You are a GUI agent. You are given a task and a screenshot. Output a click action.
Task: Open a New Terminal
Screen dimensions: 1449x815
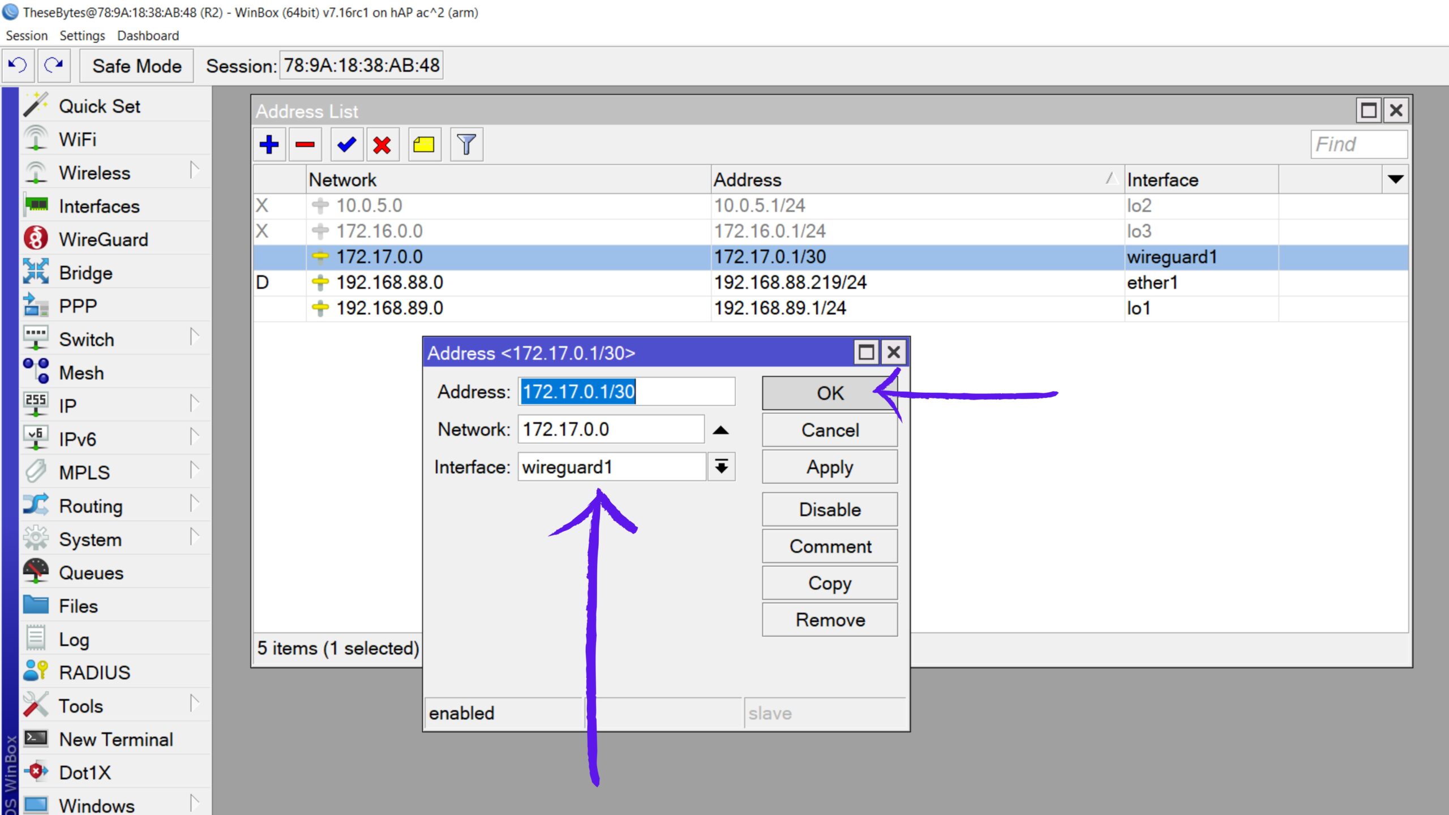pyautogui.click(x=115, y=739)
